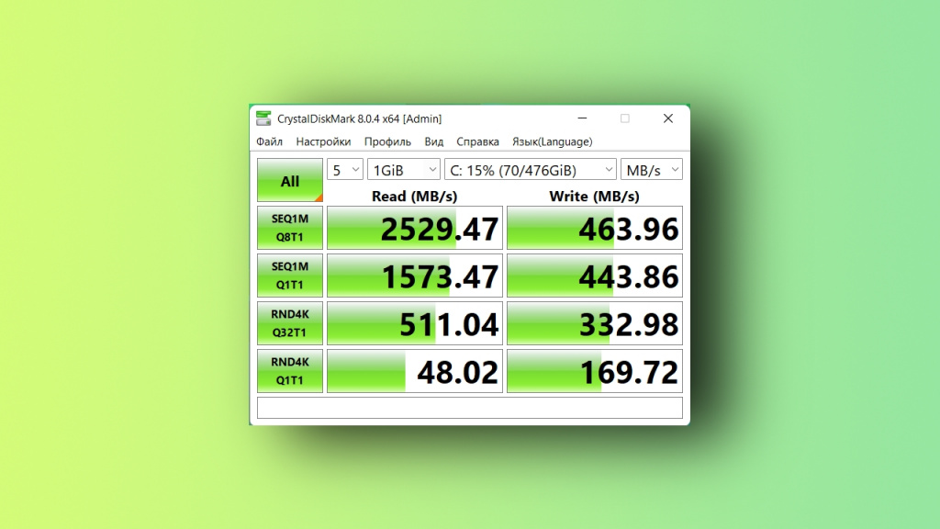Run all benchmarks with All button

point(289,181)
